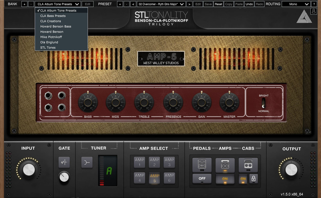The image size is (321, 198).
Task: Toggle the noise gate waveform button
Action: [64, 162]
